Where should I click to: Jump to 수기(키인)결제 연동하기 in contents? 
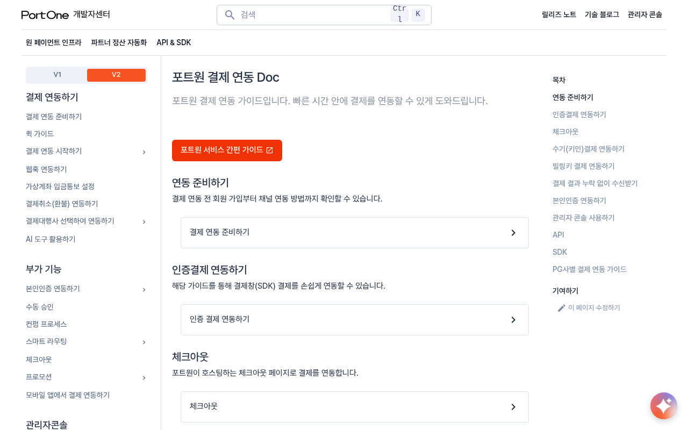point(589,149)
